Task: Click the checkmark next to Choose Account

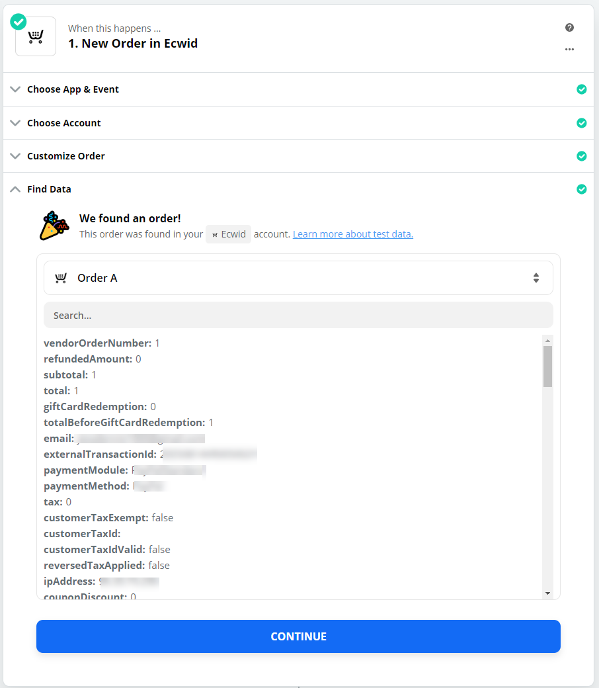Action: [x=582, y=122]
